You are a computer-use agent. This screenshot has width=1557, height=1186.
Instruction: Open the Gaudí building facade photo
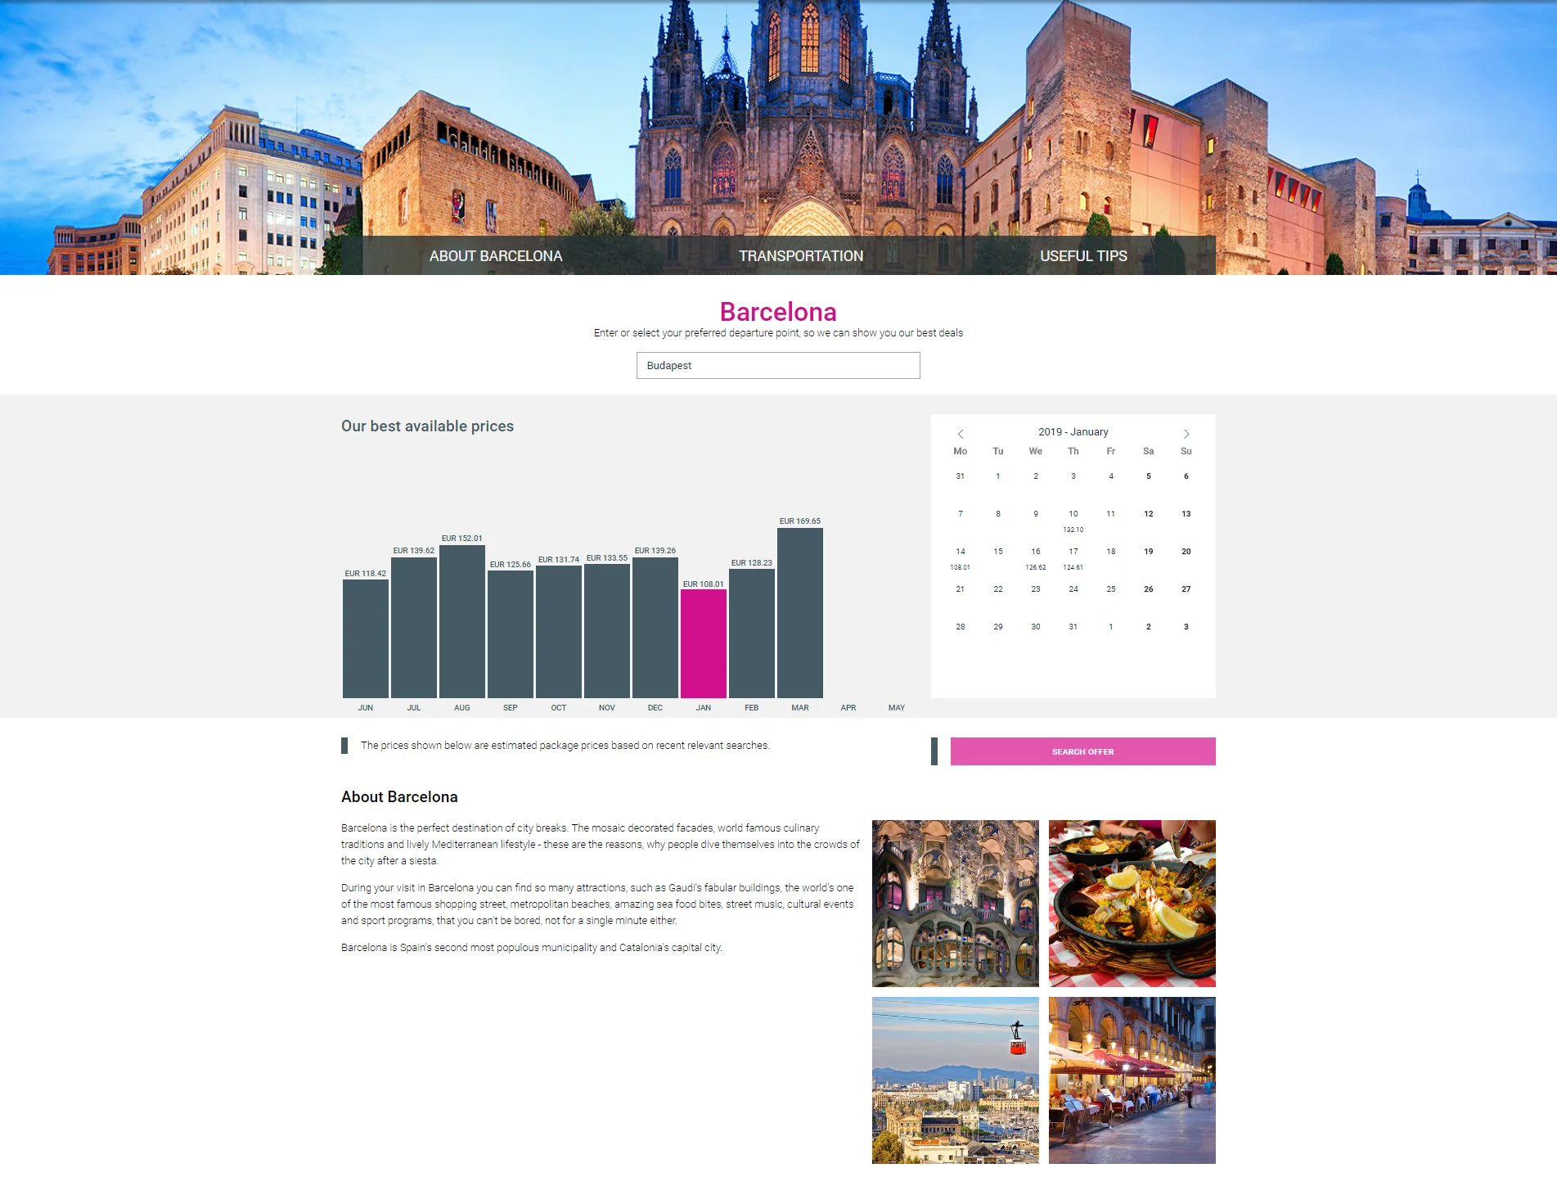point(955,904)
